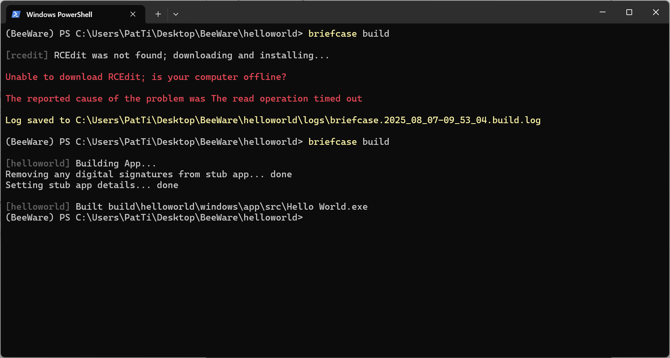The image size is (670, 358).
Task: Click the 'Built build\helloworld\windows\app\src\Hello World.exe' line
Action: pyautogui.click(x=187, y=207)
